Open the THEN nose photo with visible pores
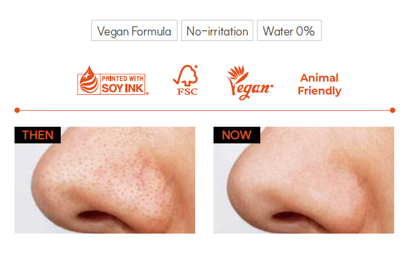 [x=105, y=180]
